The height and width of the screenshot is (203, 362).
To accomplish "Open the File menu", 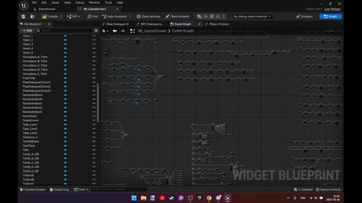I will pos(34,2).
